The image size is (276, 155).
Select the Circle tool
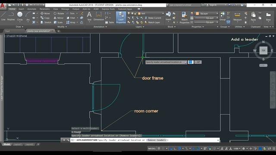tap(20, 16)
